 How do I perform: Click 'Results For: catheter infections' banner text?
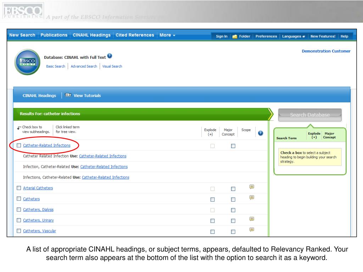tap(50, 114)
